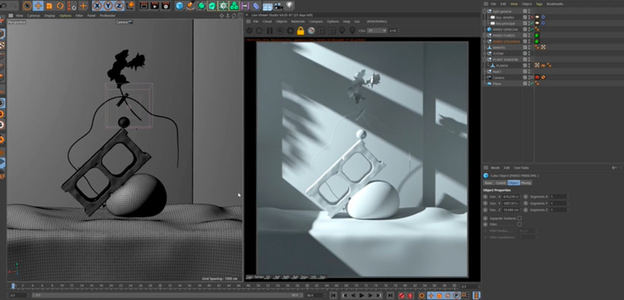Activate the Rotate tool
The height and width of the screenshot is (300, 624).
[x=60, y=6]
